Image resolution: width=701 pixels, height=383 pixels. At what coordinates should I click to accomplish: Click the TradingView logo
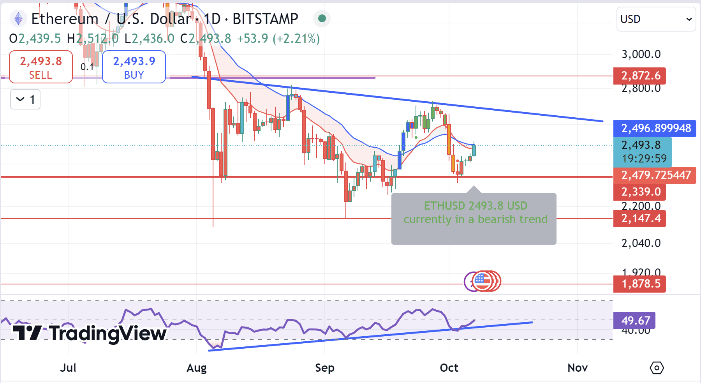pyautogui.click(x=89, y=334)
